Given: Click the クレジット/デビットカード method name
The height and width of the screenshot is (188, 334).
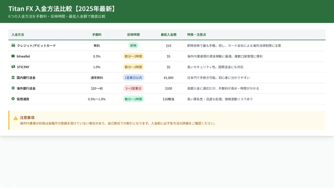Looking at the screenshot, I should click(36, 46).
